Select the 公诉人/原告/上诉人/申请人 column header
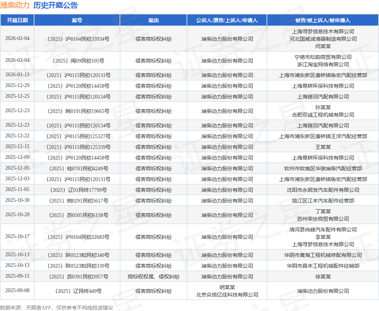 (x=227, y=20)
